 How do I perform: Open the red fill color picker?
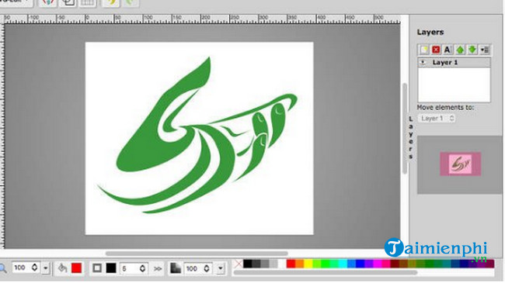point(77,268)
